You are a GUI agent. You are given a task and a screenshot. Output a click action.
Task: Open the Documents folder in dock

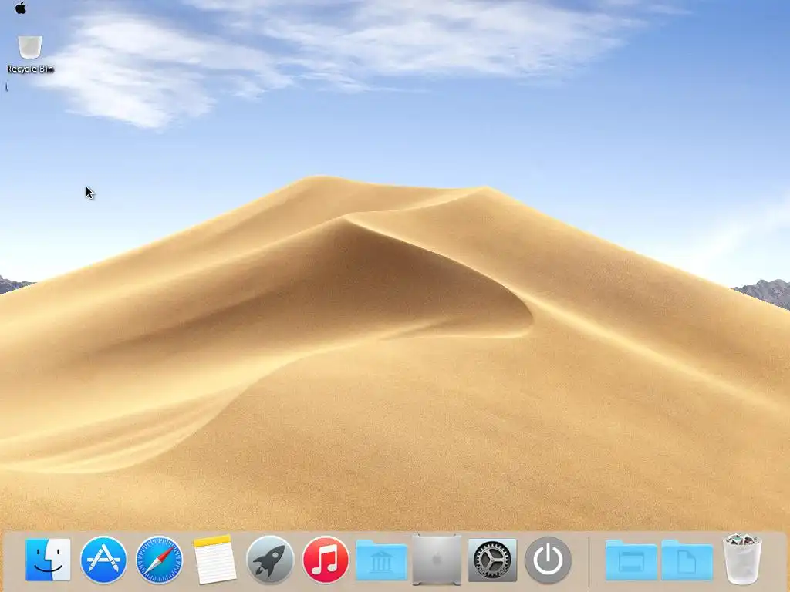pyautogui.click(x=687, y=561)
